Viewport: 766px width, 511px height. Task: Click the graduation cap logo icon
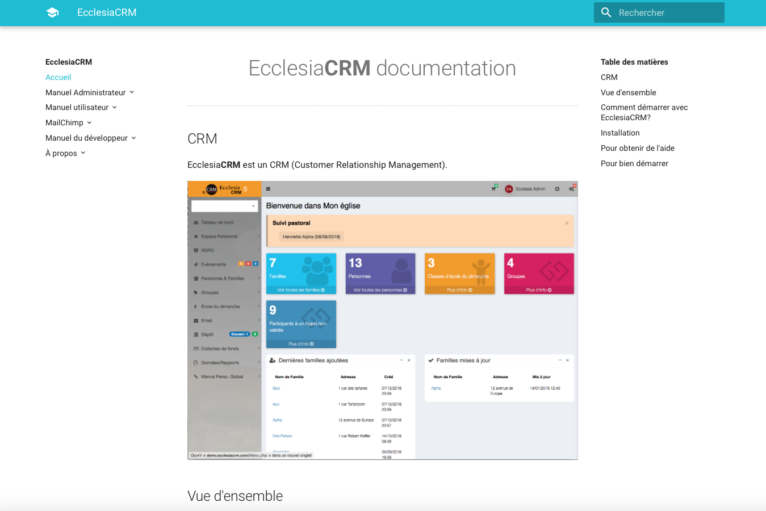[52, 12]
